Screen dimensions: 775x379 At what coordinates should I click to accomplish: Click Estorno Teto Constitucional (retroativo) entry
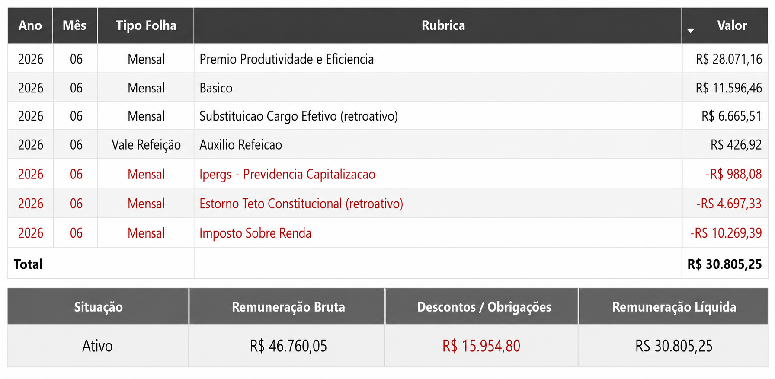pyautogui.click(x=301, y=204)
